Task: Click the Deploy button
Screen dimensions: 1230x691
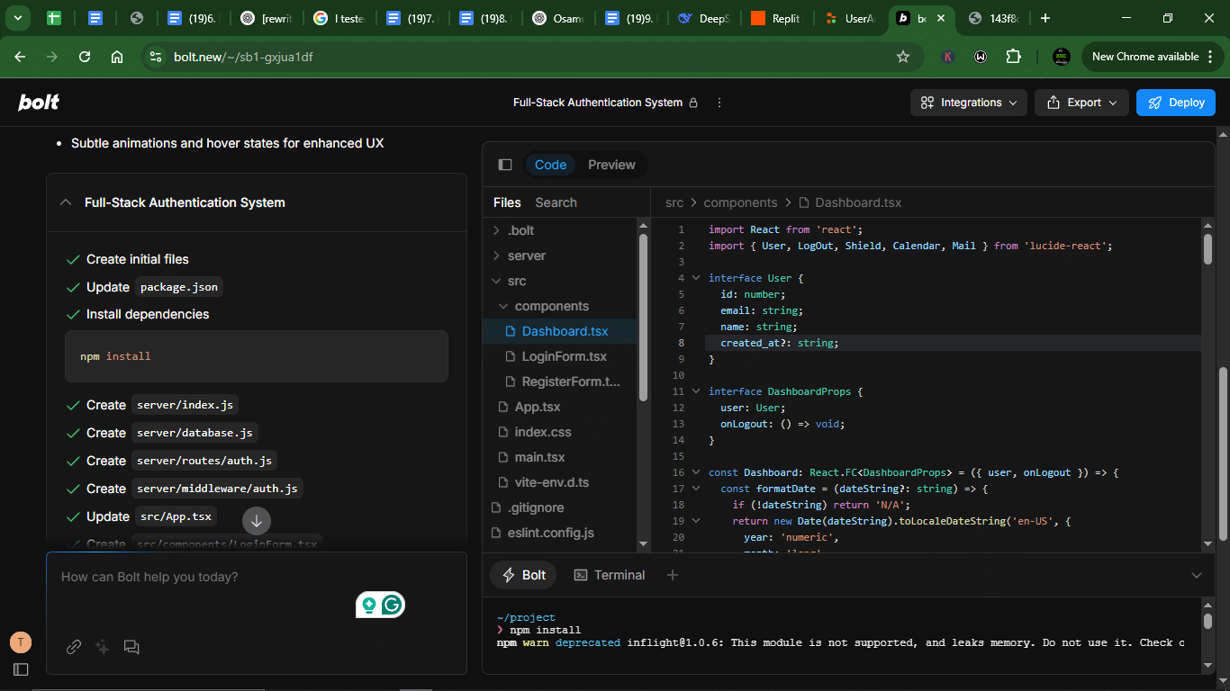Action: coord(1176,103)
